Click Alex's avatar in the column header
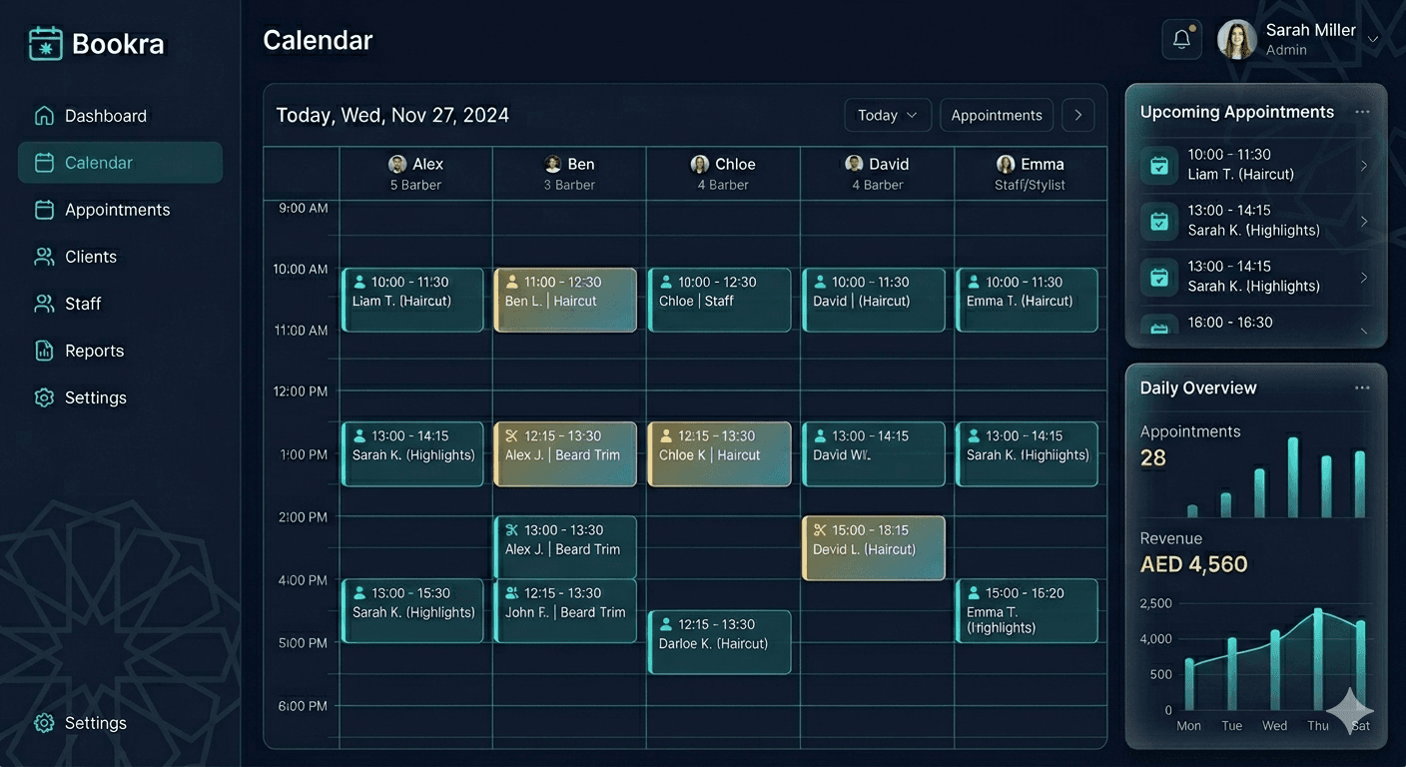 397,164
